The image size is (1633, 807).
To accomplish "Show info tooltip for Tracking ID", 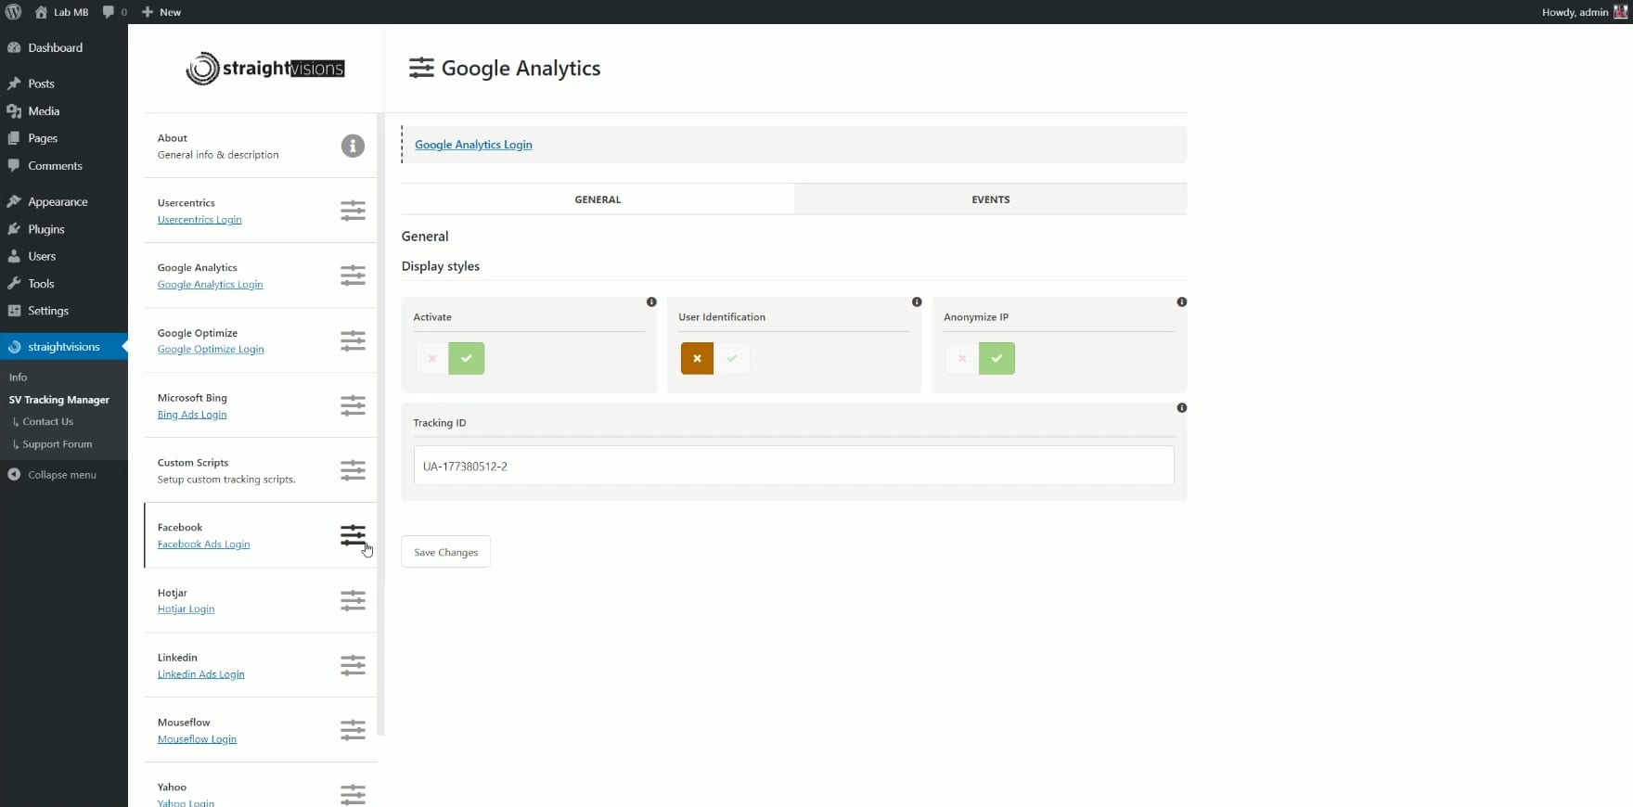I will [1182, 408].
